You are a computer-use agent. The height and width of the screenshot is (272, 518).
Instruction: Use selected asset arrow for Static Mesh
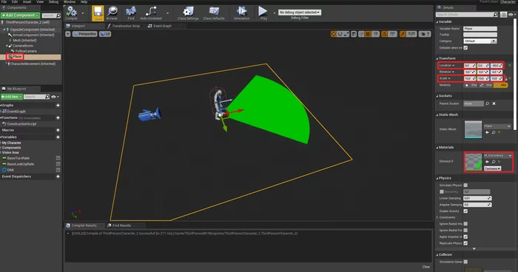[487, 132]
